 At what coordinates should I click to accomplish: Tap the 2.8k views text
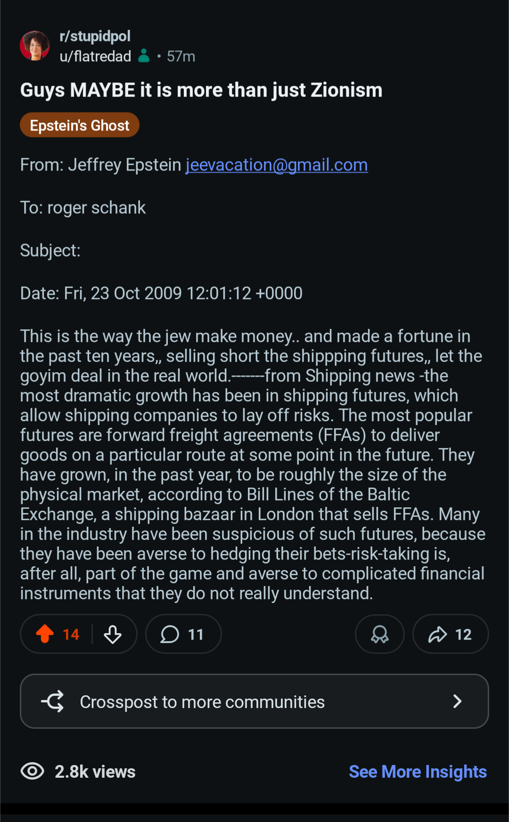95,772
